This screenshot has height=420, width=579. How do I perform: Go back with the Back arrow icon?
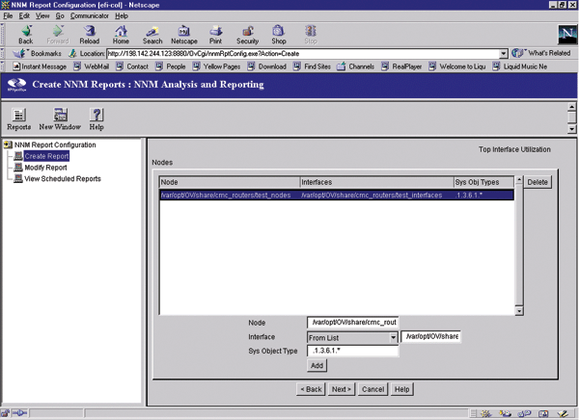click(25, 33)
